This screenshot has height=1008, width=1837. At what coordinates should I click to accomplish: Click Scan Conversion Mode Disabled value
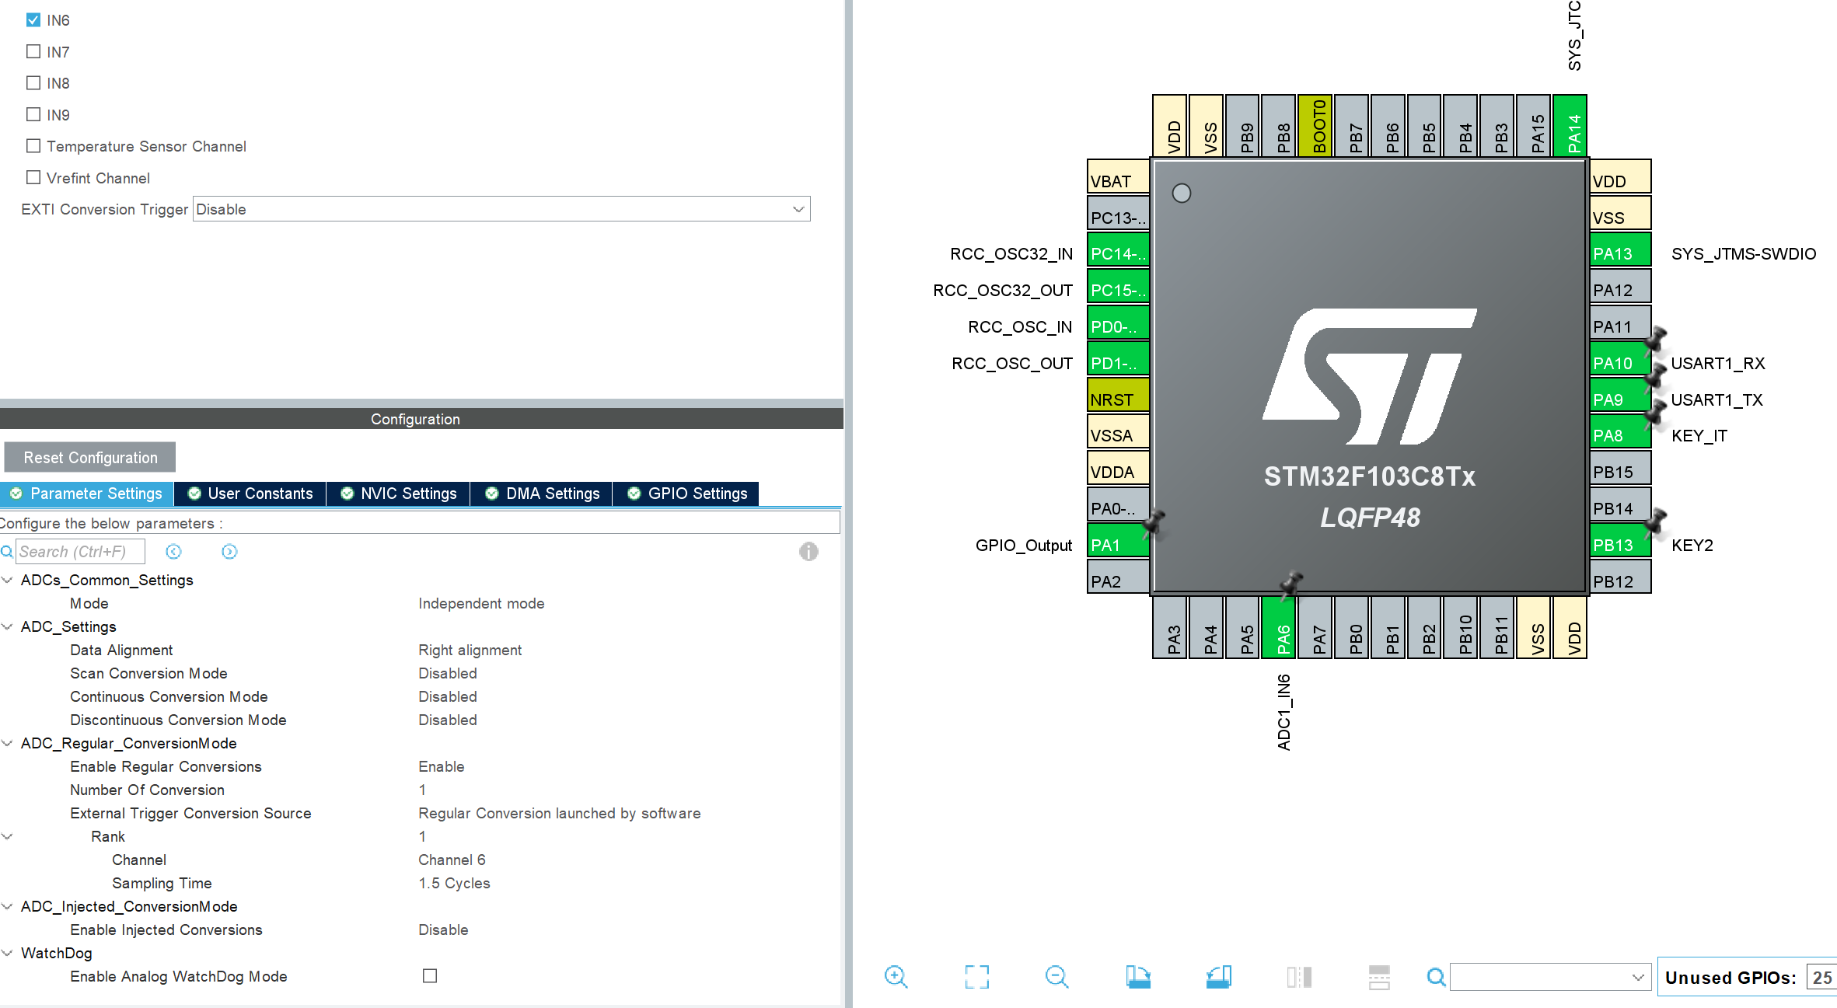447,673
